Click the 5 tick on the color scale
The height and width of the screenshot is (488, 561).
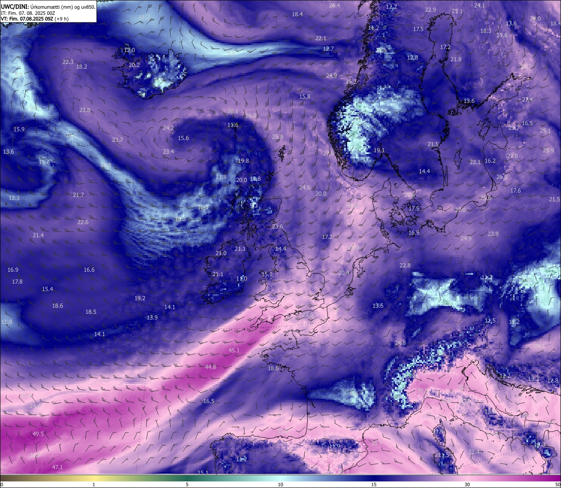pos(187,484)
